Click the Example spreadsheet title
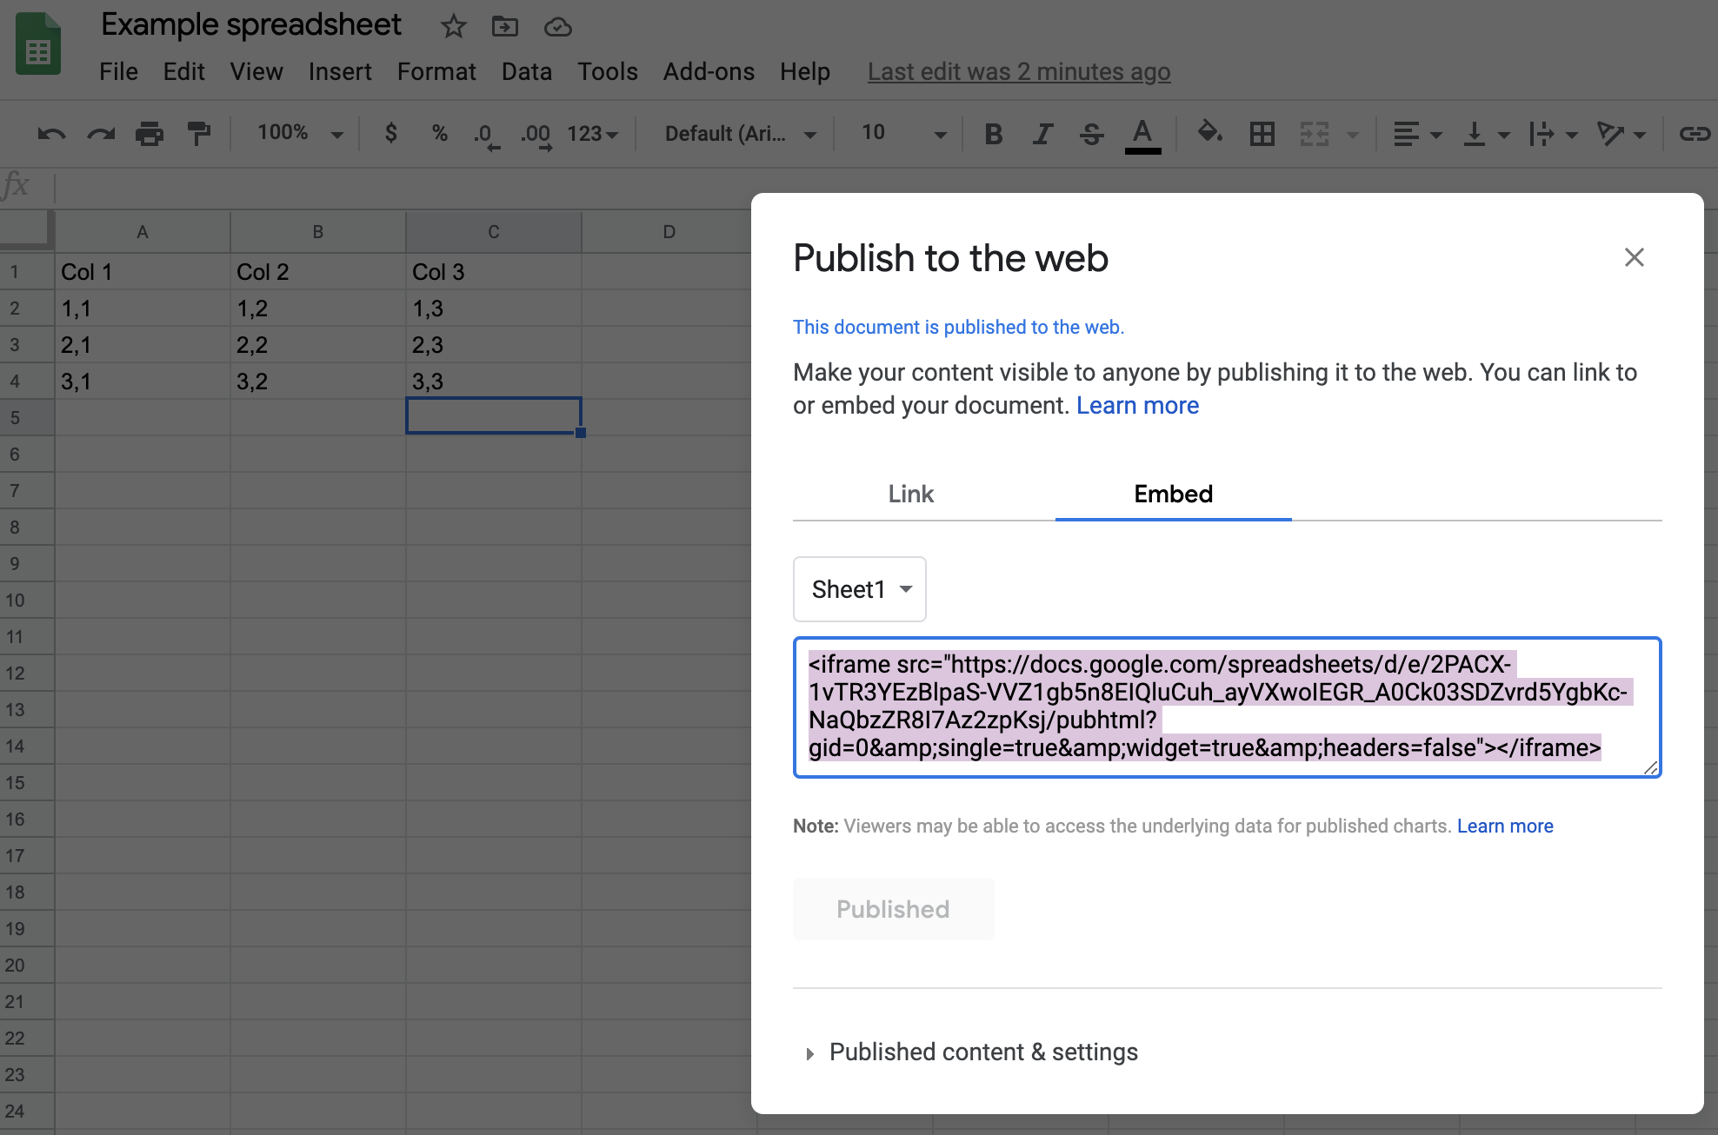 point(251,25)
